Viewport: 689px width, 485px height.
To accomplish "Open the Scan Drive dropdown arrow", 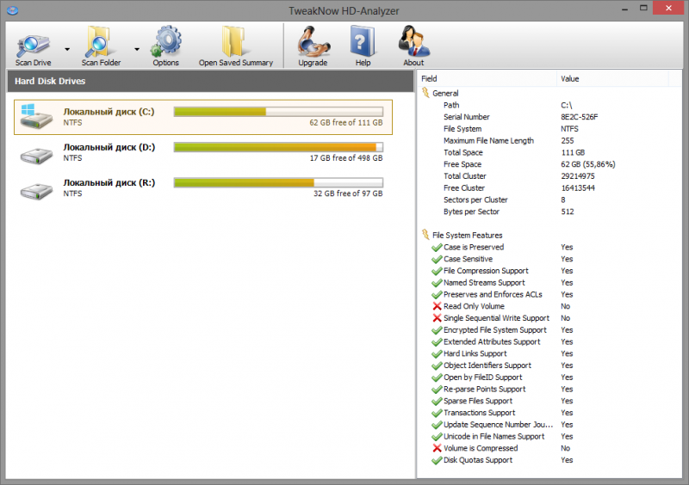I will pos(67,49).
